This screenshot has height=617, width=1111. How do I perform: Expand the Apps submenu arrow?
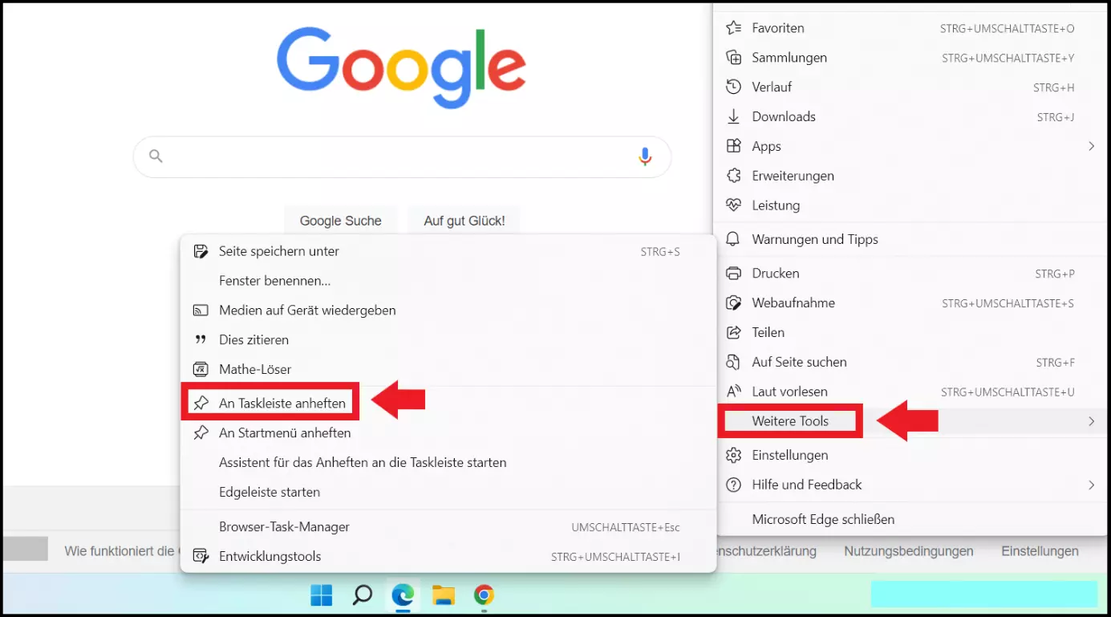[x=1091, y=146]
